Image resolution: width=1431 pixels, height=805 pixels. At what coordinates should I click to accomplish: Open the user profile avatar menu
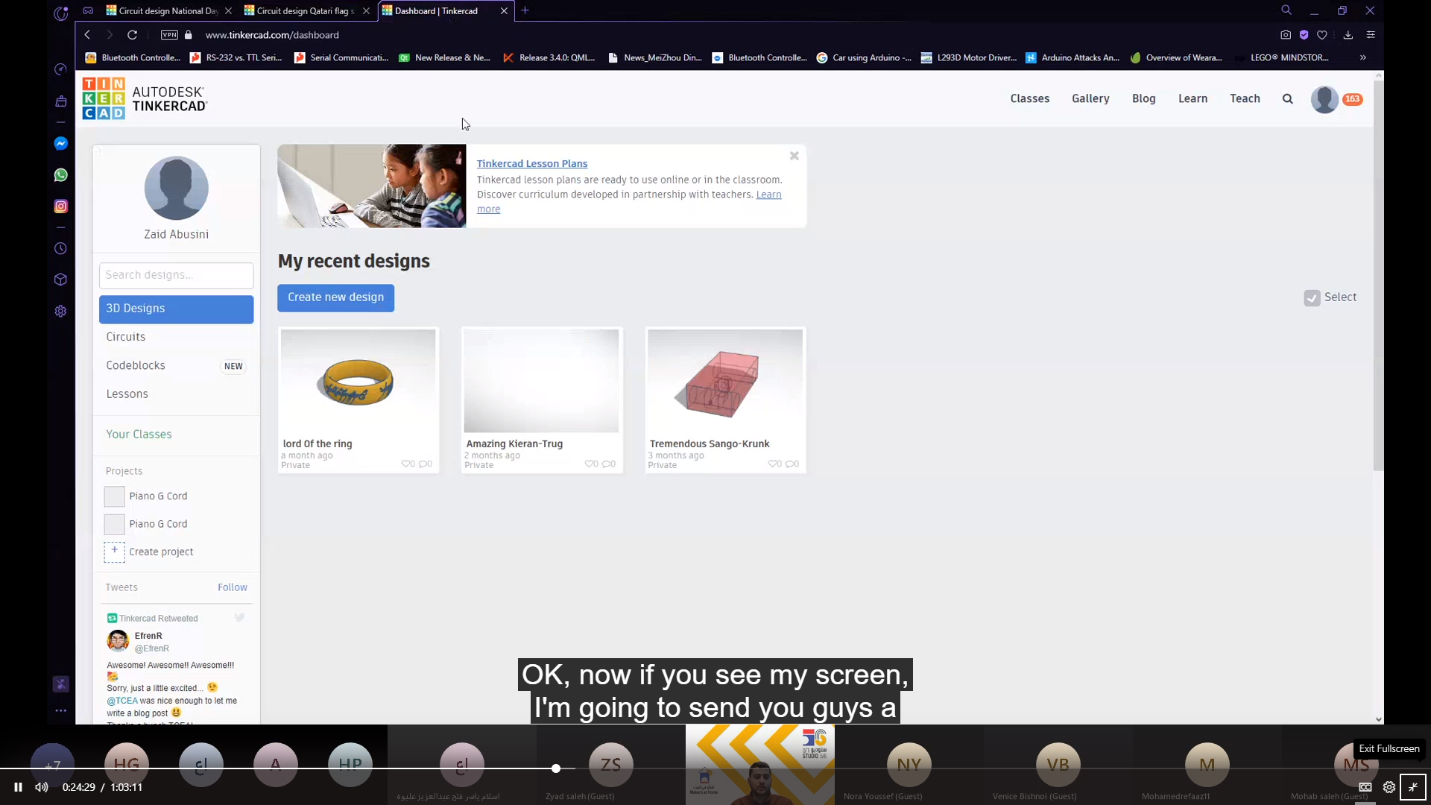[x=1324, y=99]
